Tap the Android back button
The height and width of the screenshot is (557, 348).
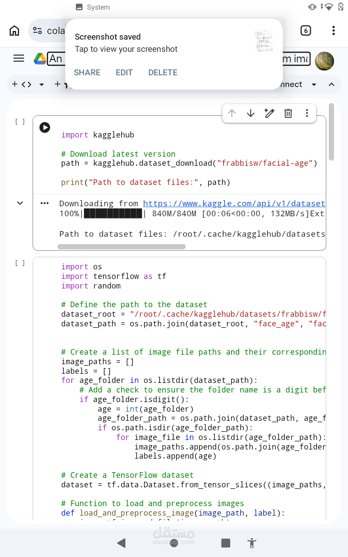point(121,543)
